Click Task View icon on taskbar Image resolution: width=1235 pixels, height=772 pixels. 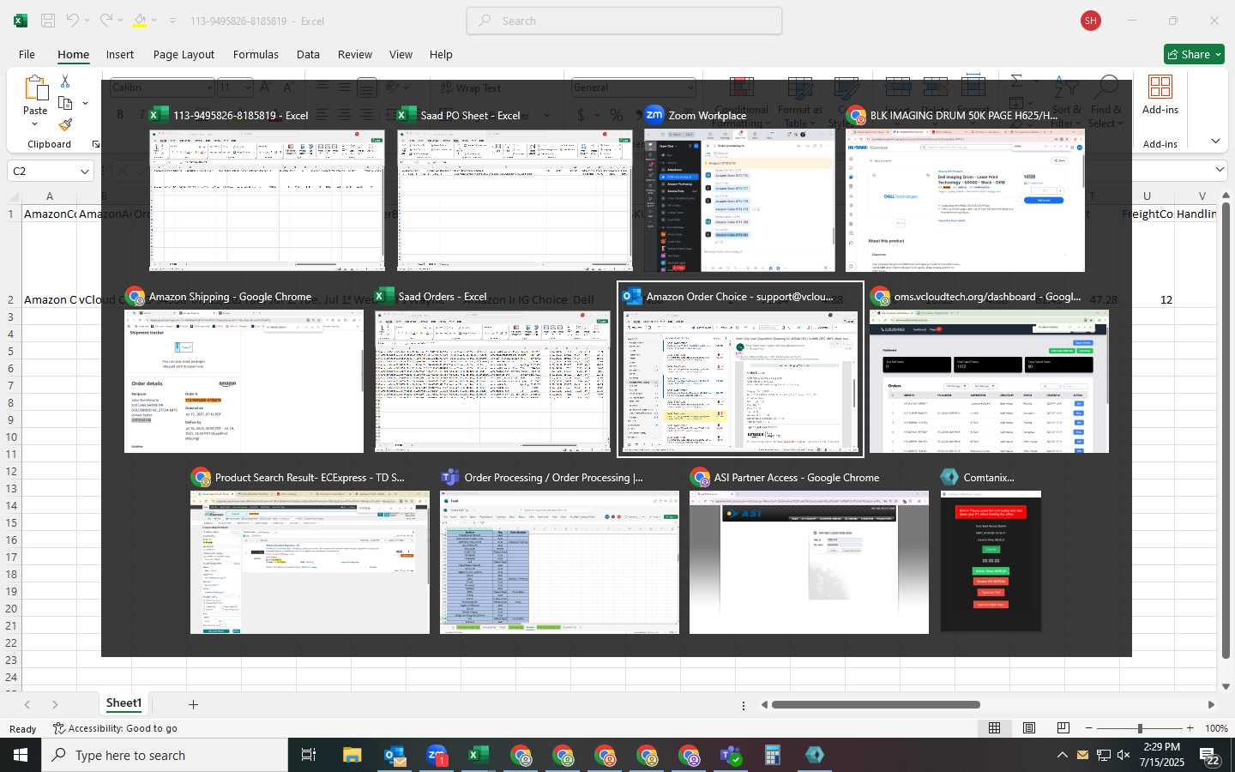[x=309, y=755]
